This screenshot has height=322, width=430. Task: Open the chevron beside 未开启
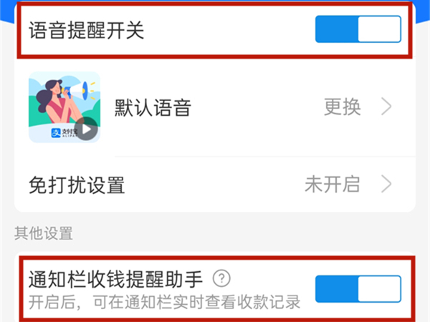click(x=386, y=184)
